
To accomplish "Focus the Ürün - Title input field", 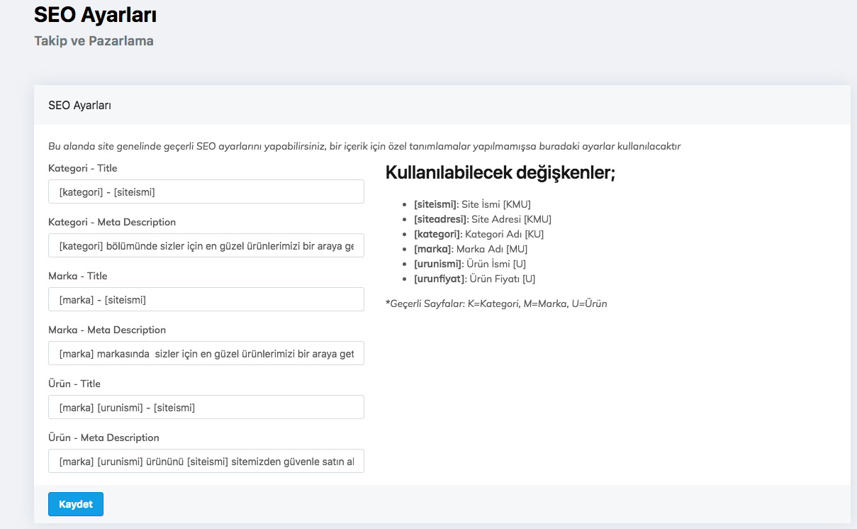I will click(x=206, y=406).
